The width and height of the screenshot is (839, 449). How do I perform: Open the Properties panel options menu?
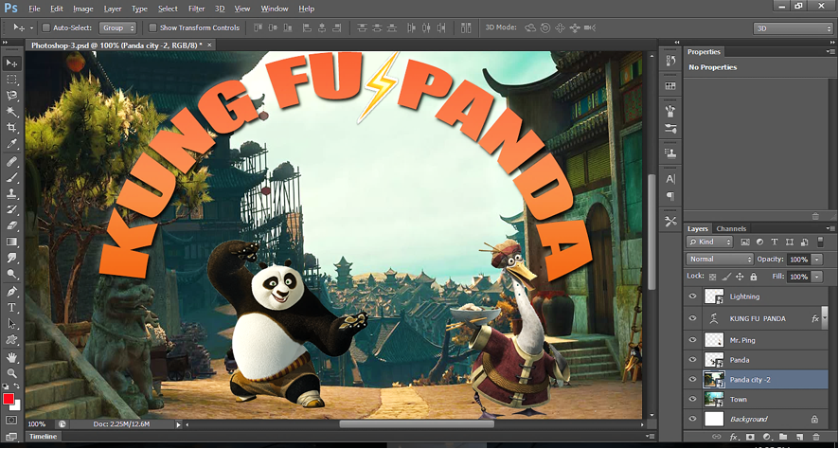[830, 52]
